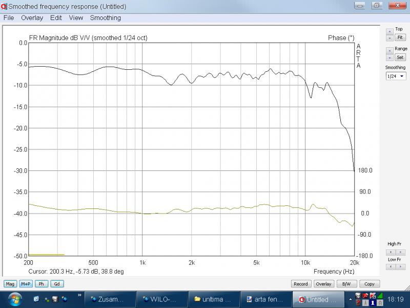
Task: Open the Smoothing menu
Action: [106, 18]
